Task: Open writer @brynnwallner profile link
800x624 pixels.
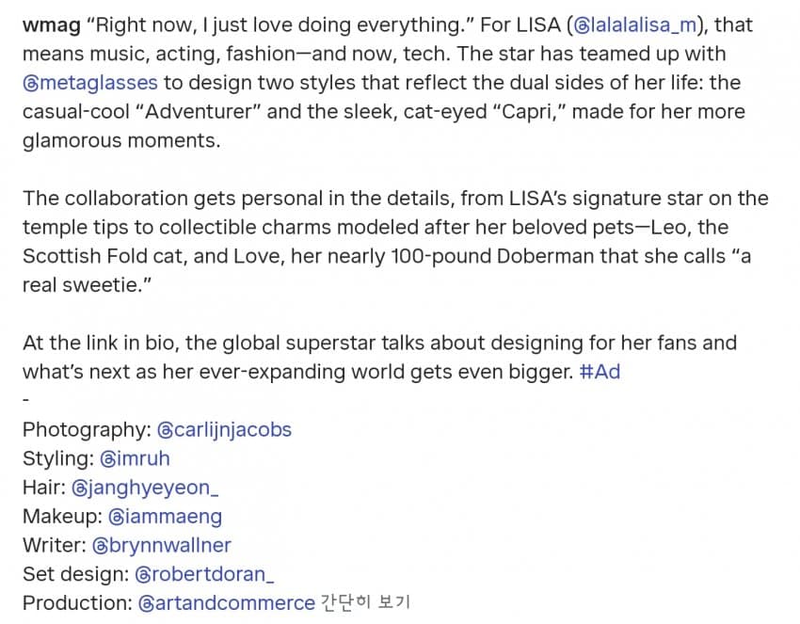Action: coord(162,546)
